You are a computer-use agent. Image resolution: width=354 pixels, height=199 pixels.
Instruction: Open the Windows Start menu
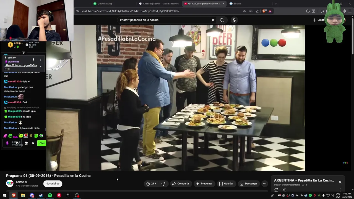click(4, 195)
